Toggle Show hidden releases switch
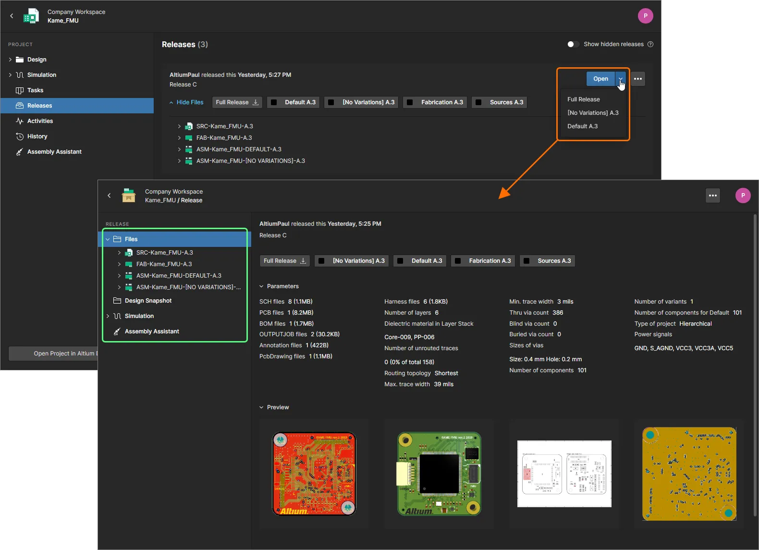 tap(572, 44)
